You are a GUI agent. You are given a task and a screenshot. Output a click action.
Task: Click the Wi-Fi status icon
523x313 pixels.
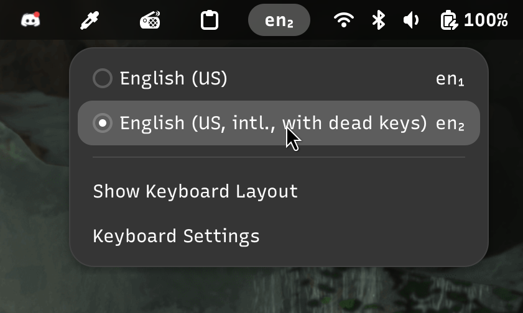coord(343,20)
